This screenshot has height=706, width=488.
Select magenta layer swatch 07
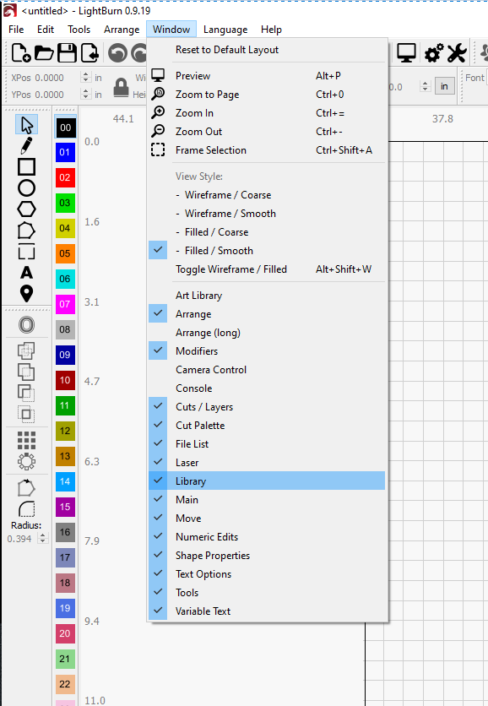pyautogui.click(x=65, y=304)
